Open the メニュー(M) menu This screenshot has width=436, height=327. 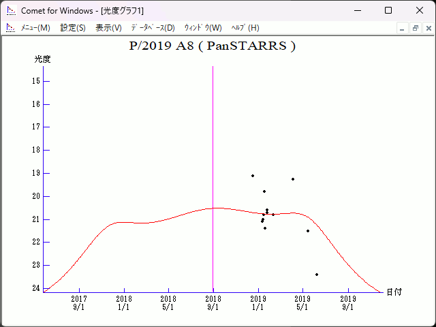35,28
